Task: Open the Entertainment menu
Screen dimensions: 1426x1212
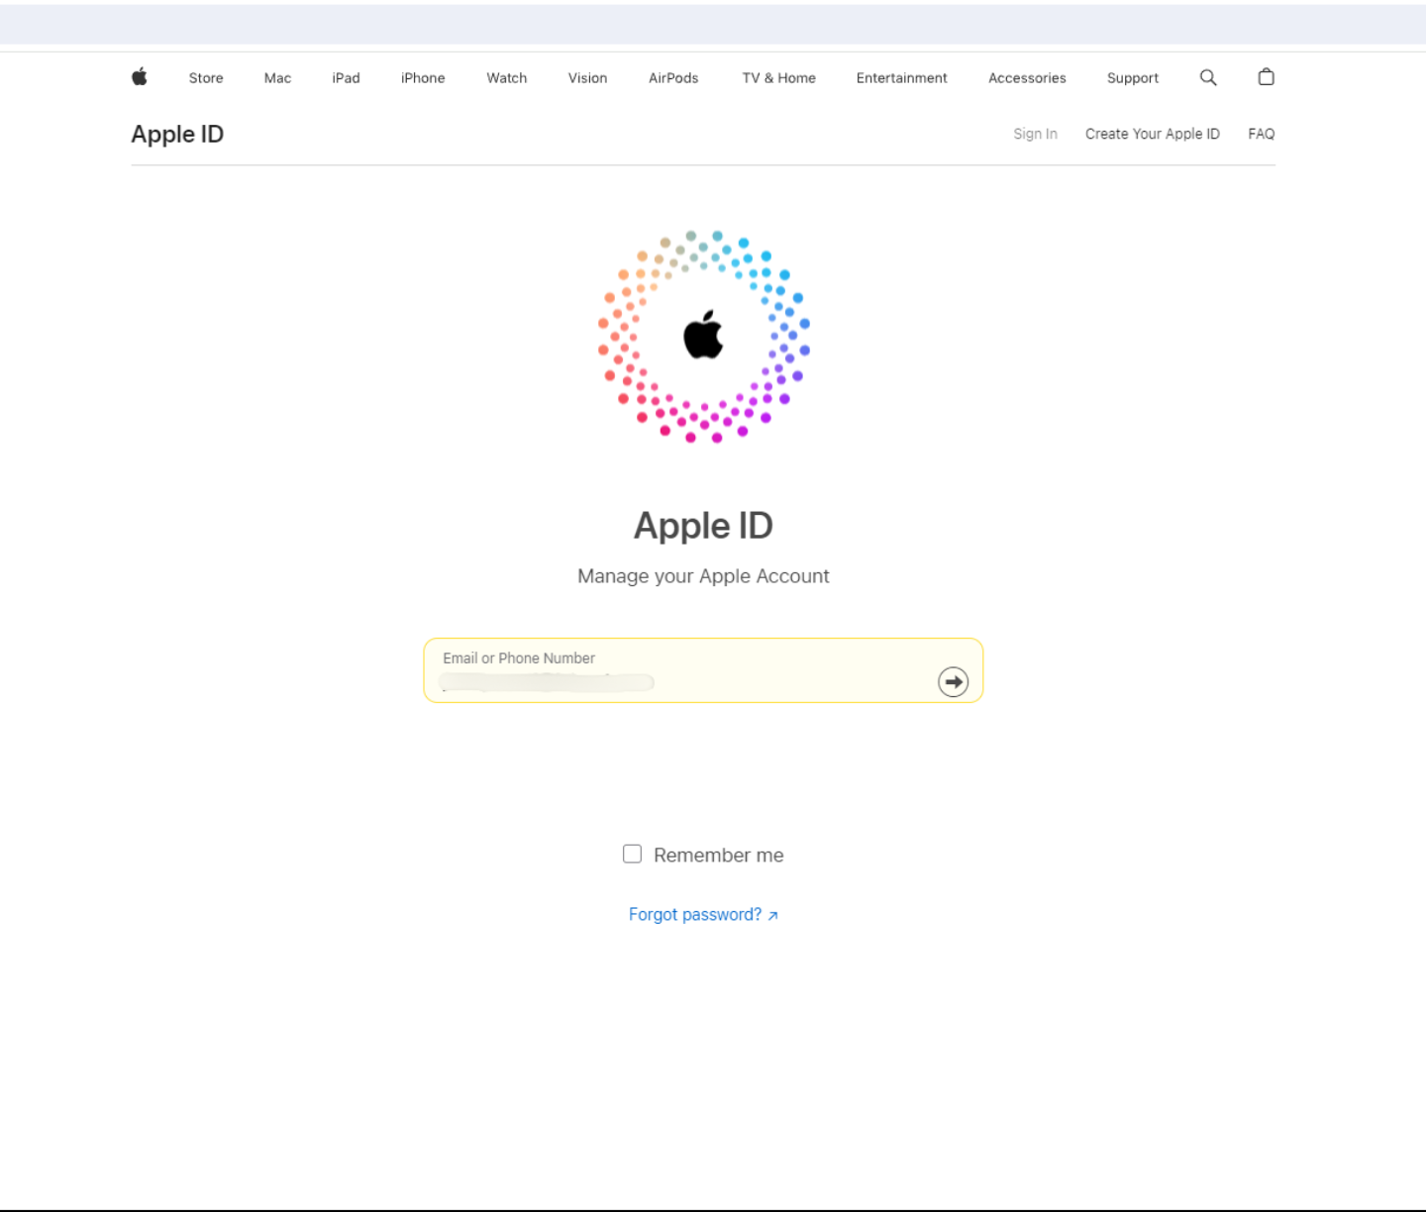Action: click(x=902, y=78)
